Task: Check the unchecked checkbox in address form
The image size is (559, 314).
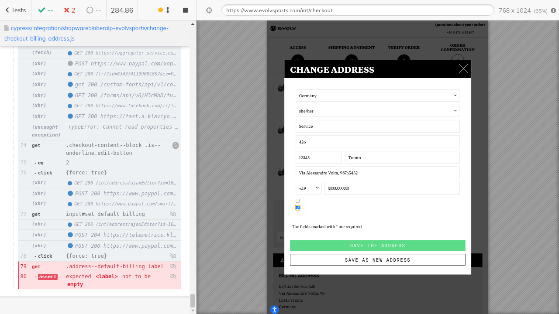Action: (298, 201)
